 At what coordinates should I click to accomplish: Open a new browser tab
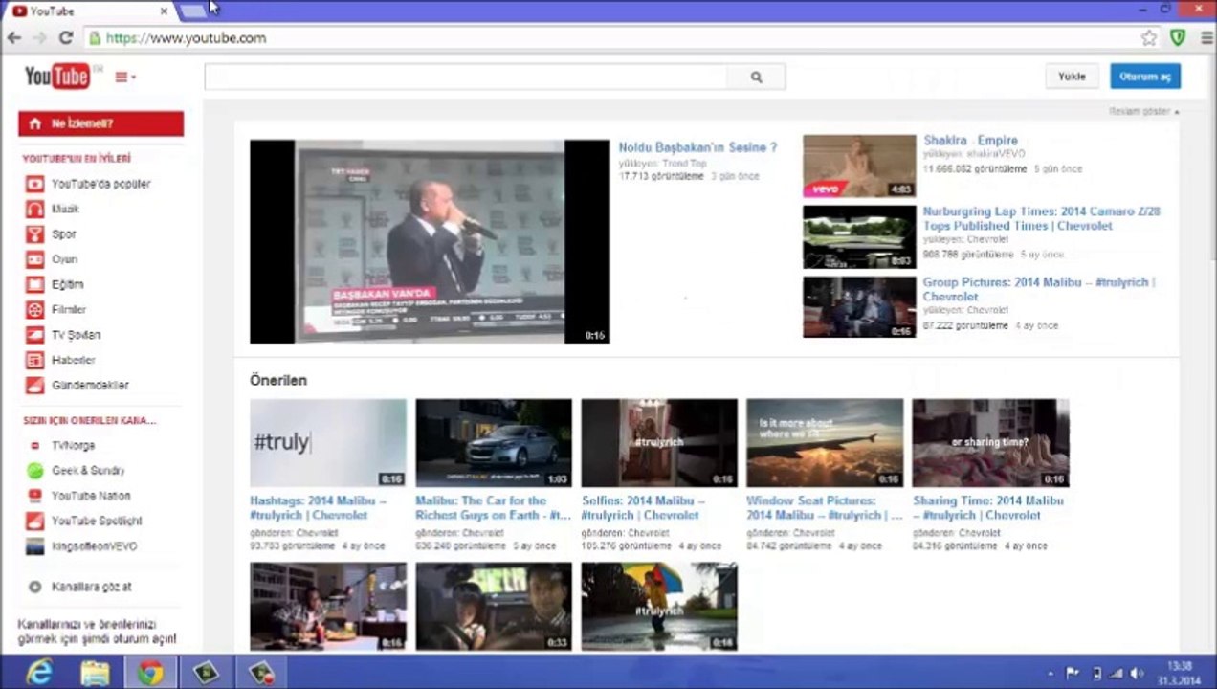tap(192, 11)
